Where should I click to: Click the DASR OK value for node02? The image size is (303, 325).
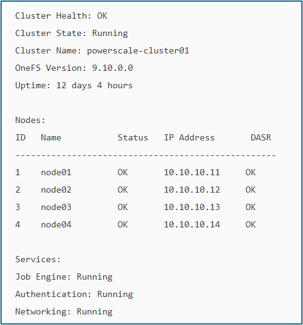coord(251,190)
